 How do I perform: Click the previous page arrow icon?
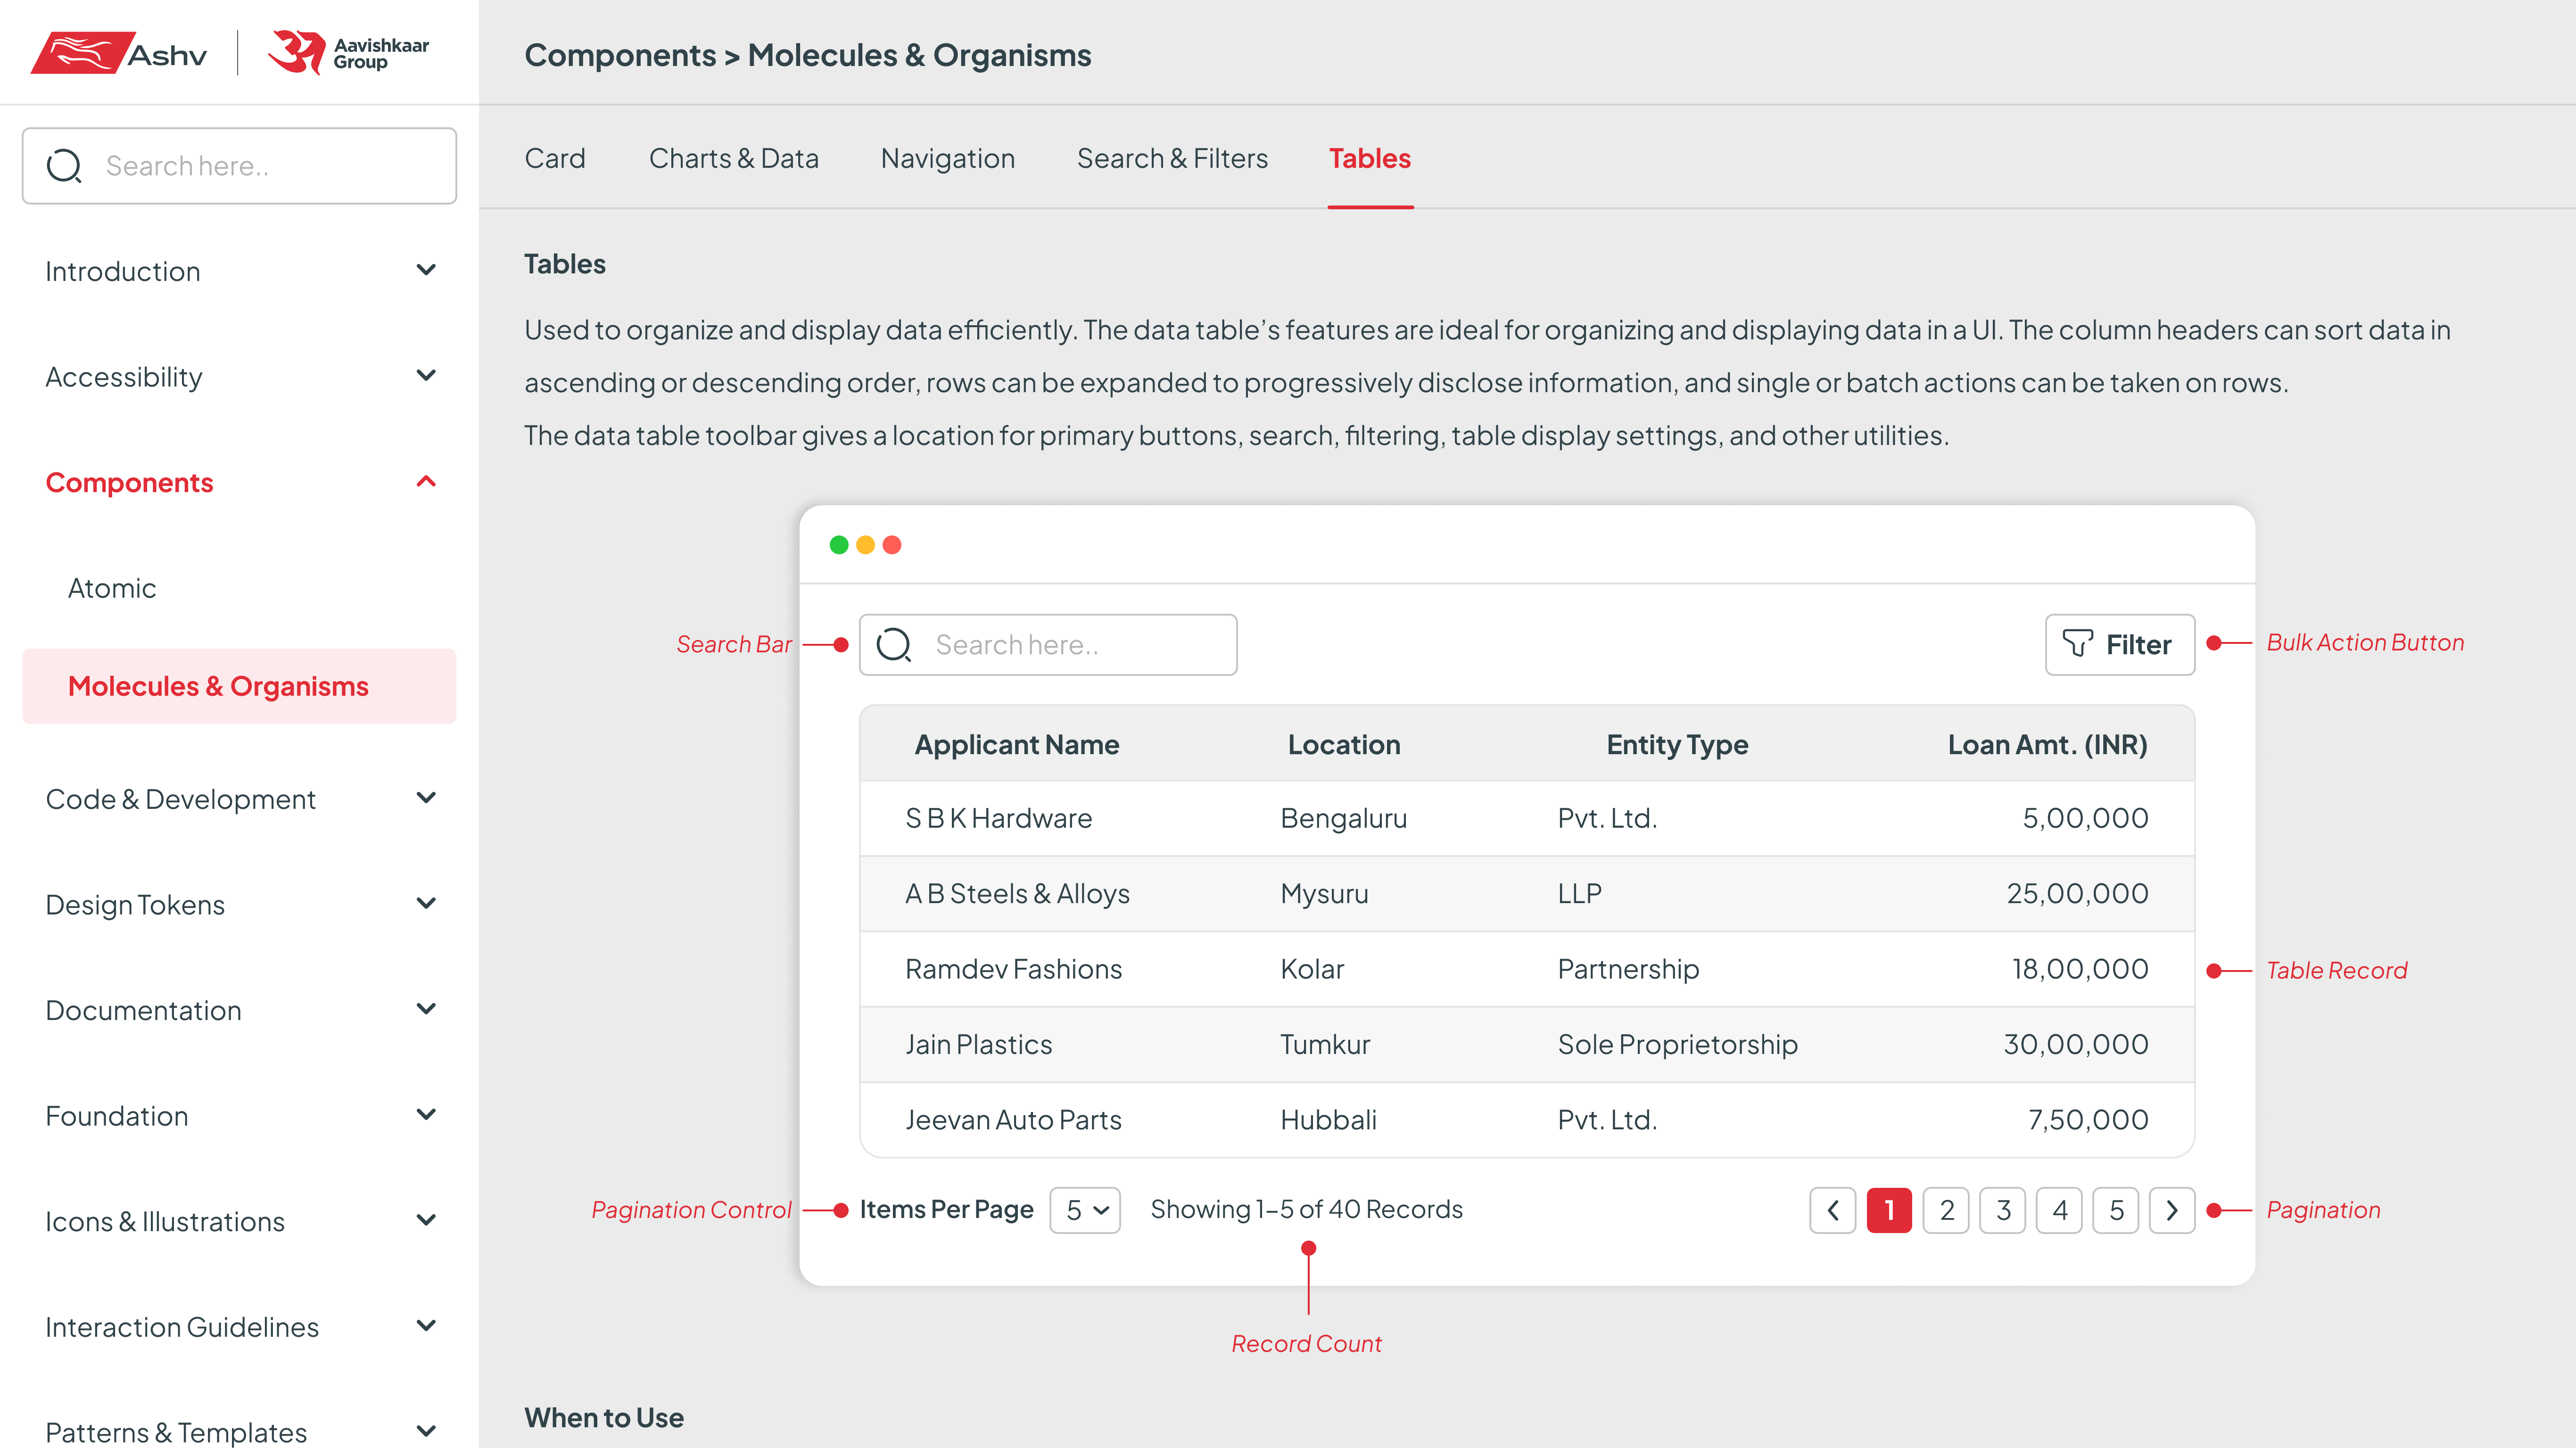[1832, 1210]
